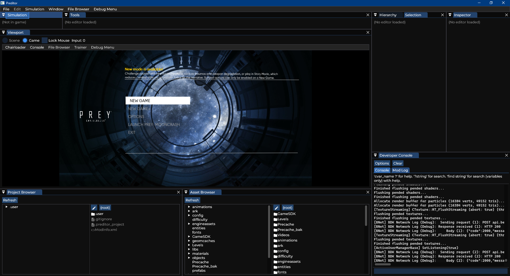Open the Tools panel dropdown triangle icon
This screenshot has height=276, width=510.
[66, 15]
